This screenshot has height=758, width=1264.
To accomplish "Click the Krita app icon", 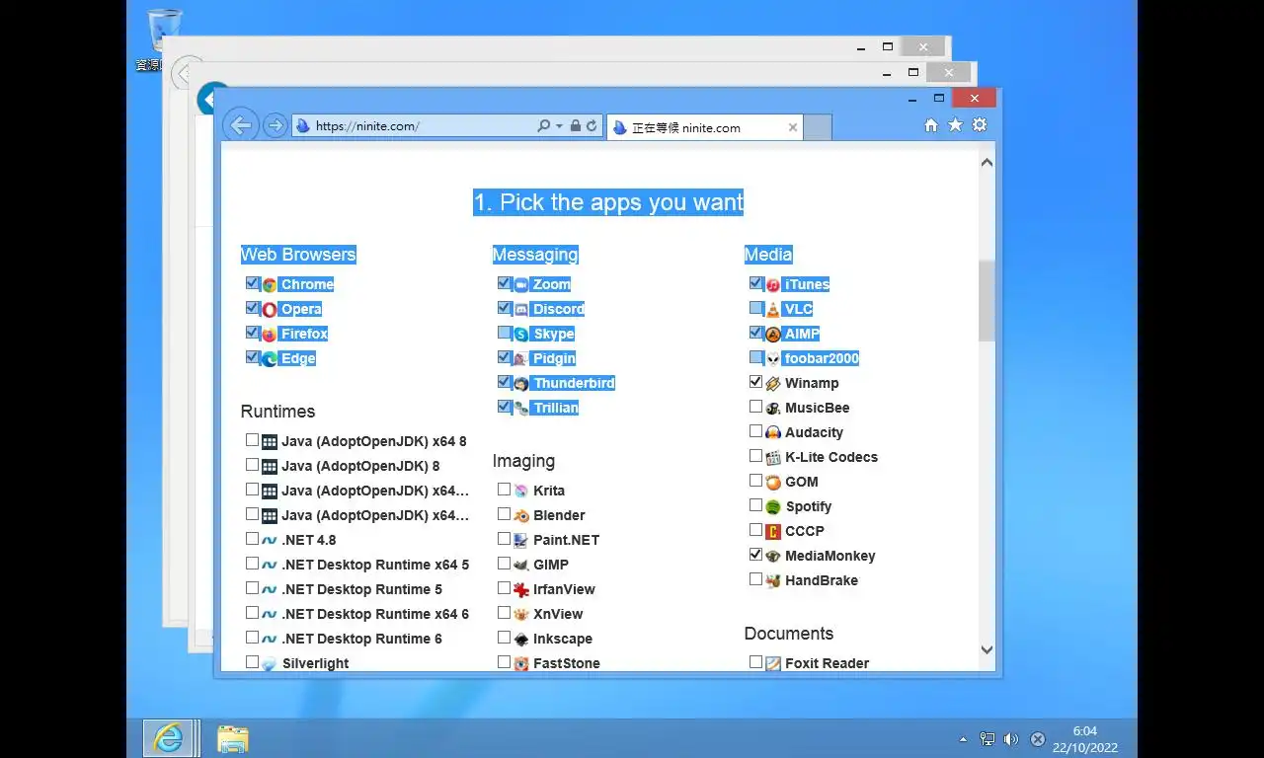I will [521, 491].
